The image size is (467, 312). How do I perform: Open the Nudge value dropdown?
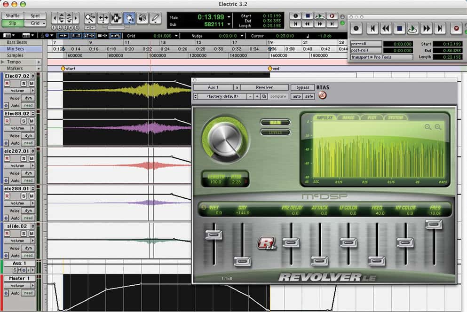pos(242,36)
